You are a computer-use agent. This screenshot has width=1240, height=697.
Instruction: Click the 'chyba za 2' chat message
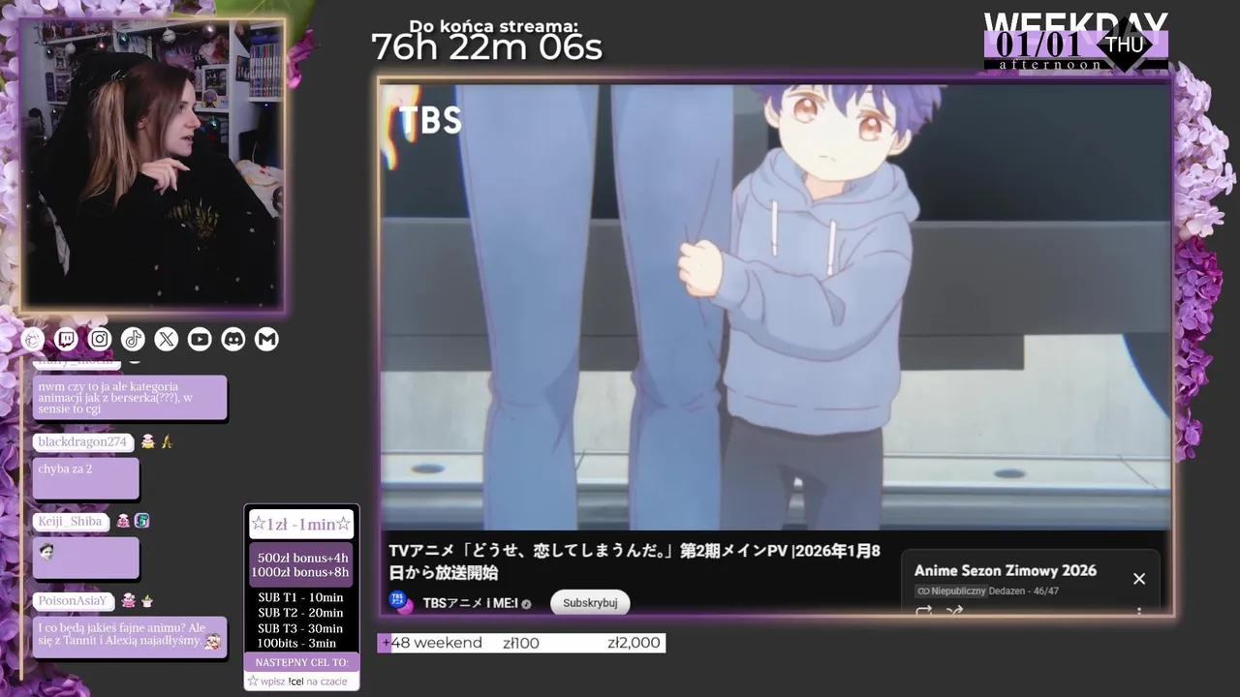(86, 478)
